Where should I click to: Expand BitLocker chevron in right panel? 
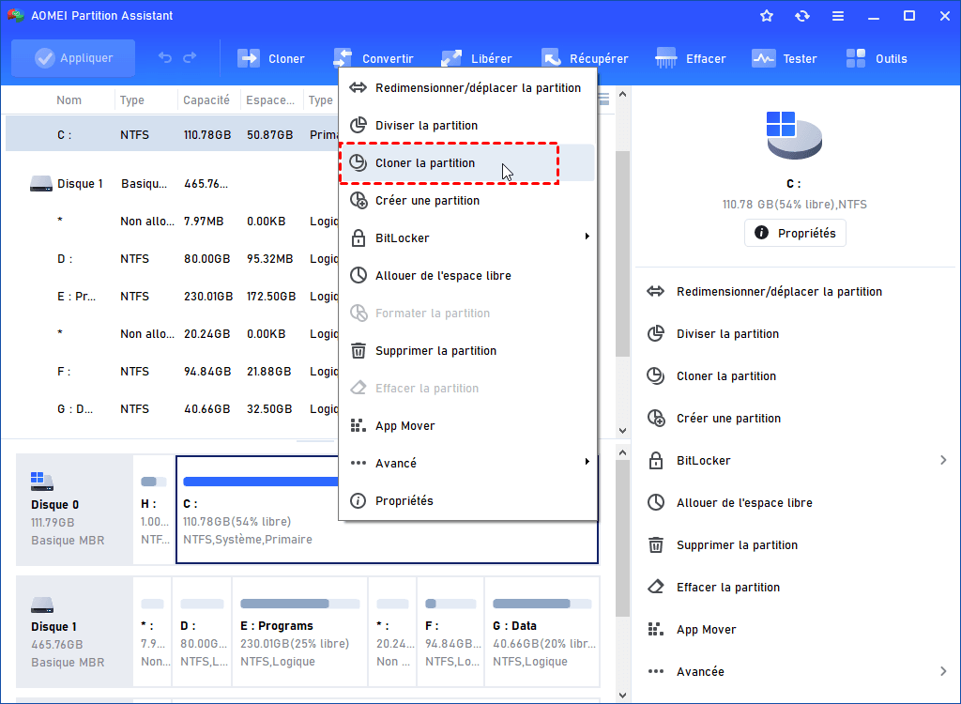943,460
